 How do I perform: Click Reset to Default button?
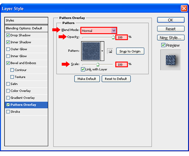coord(116,79)
